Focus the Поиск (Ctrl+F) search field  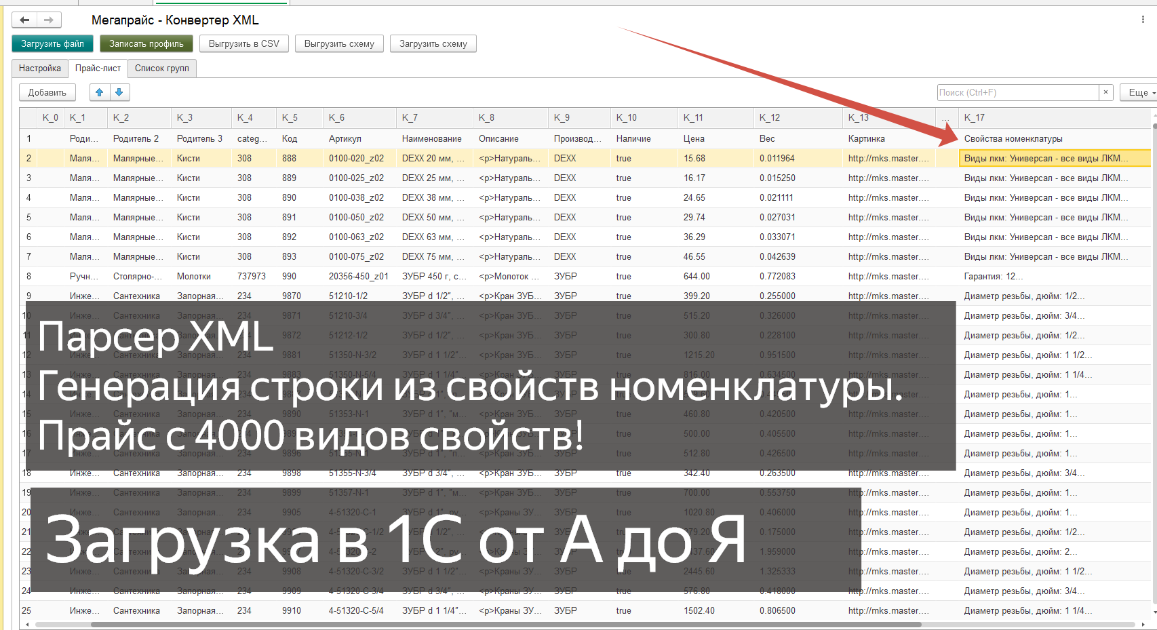point(1018,92)
